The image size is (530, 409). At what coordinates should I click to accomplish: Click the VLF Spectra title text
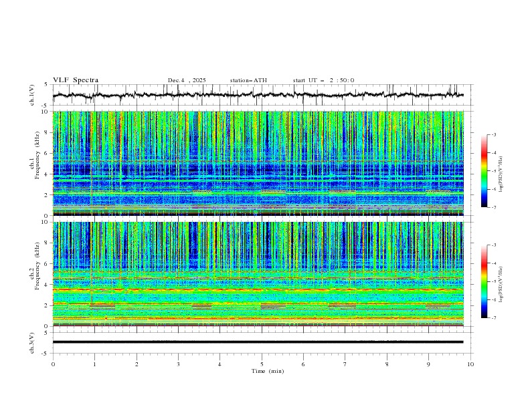76,80
